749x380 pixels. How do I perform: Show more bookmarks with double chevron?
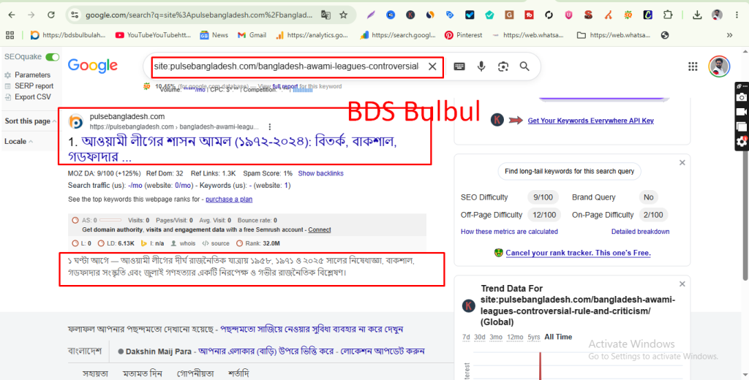tap(729, 35)
